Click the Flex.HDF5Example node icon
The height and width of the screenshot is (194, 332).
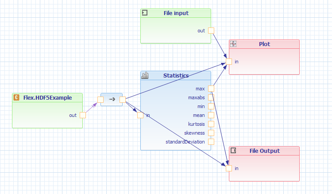click(x=16, y=97)
